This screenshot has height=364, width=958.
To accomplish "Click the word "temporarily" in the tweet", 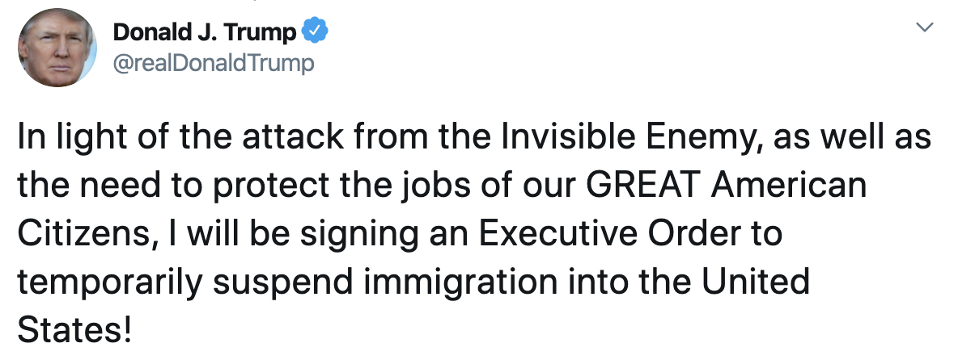I will [x=109, y=284].
